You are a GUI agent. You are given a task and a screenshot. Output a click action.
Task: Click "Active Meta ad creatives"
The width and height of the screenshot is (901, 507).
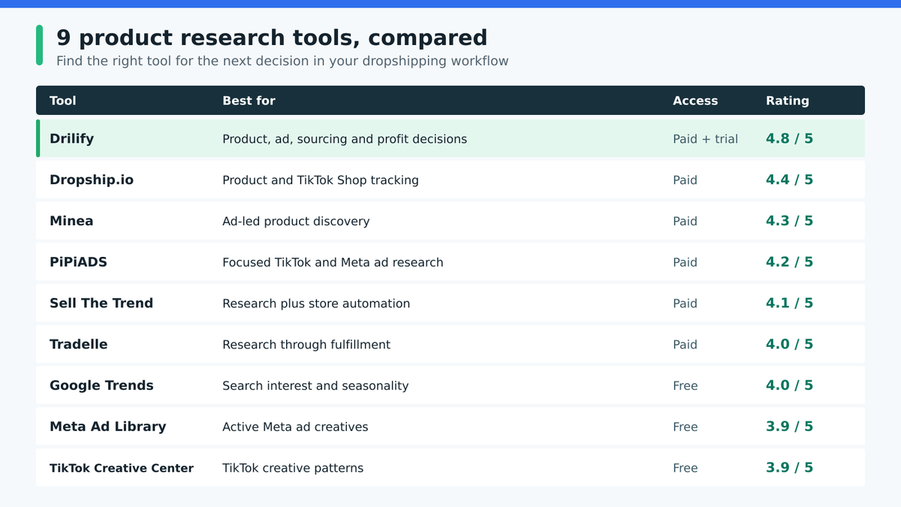click(295, 427)
